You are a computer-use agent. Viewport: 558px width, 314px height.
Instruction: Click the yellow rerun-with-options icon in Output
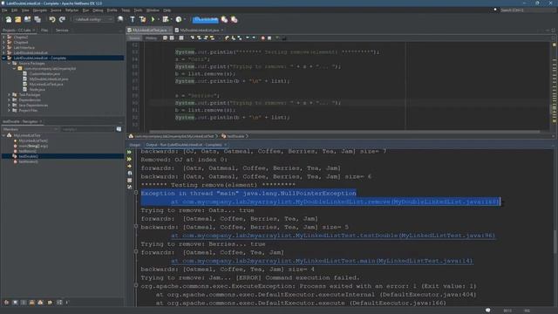click(130, 159)
